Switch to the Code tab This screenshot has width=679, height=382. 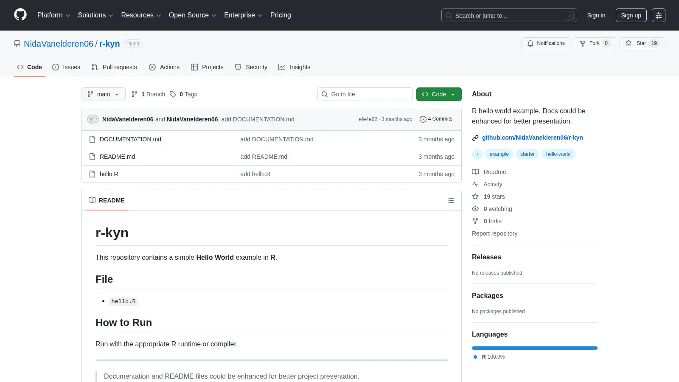30,67
